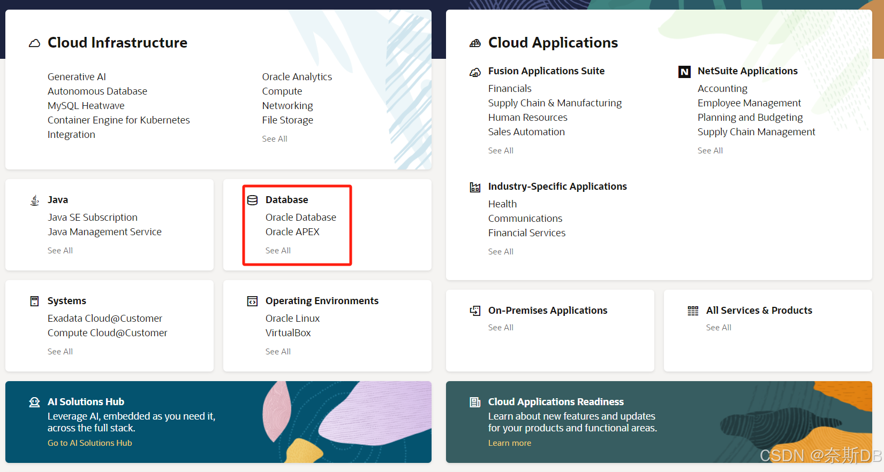Click See All in the Database card
884x472 pixels.
278,251
